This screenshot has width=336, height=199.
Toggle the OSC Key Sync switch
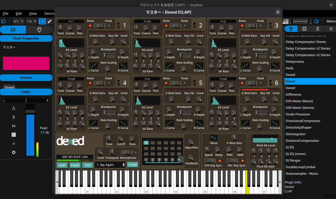pos(233,161)
